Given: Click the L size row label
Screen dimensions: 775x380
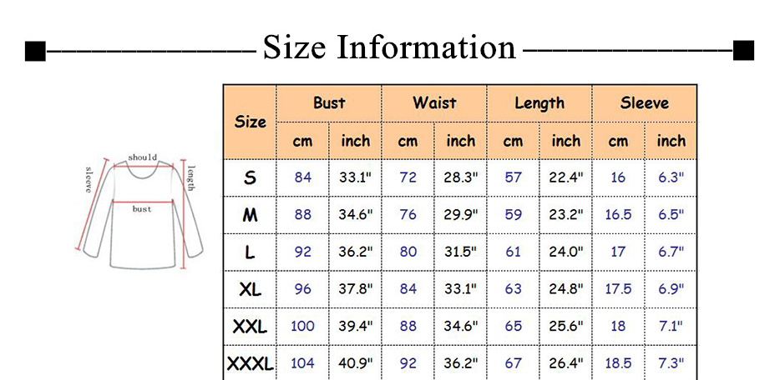Looking at the screenshot, I should tap(250, 252).
